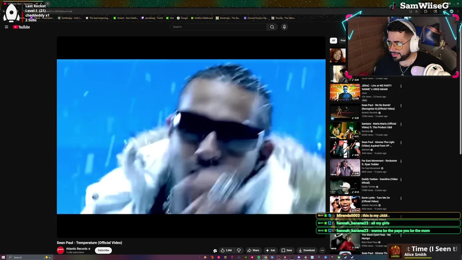This screenshot has height=260, width=462.
Task: Click the magnifier search button beside the search box
Action: click(272, 27)
